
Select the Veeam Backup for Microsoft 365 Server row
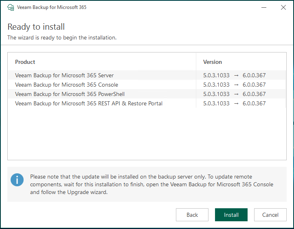point(147,75)
